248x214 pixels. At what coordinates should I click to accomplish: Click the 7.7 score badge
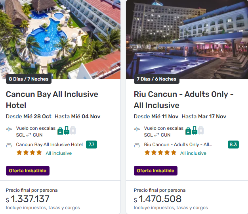[92, 145]
